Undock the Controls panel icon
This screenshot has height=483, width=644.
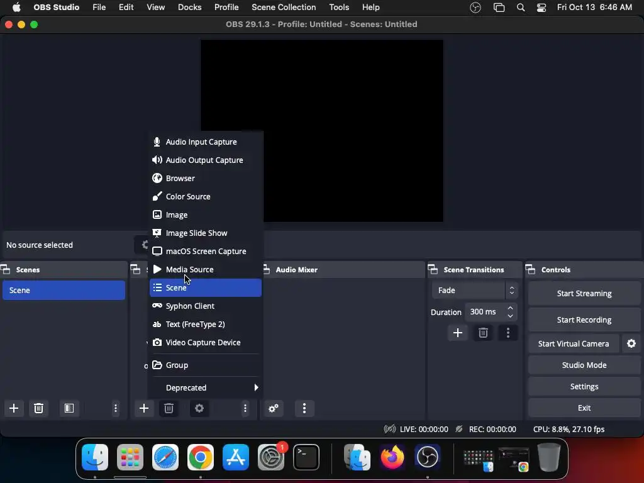(530, 270)
